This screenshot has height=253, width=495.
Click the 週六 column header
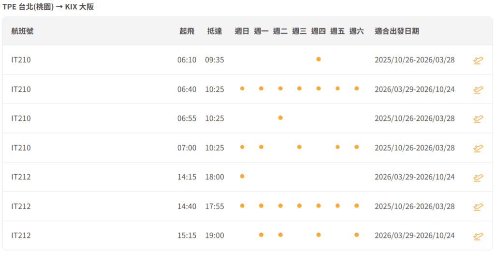[x=357, y=31]
